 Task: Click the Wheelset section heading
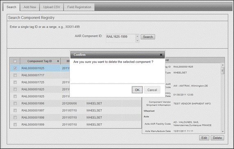tap(149, 111)
